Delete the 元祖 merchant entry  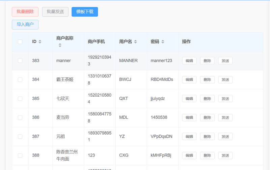tap(207, 136)
